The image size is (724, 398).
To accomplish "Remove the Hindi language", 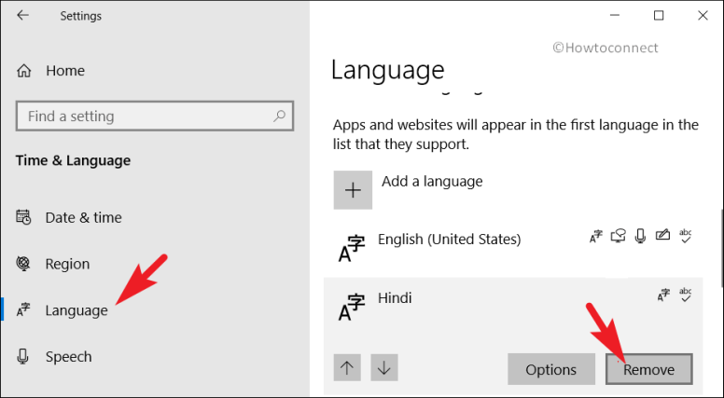I will pyautogui.click(x=648, y=369).
